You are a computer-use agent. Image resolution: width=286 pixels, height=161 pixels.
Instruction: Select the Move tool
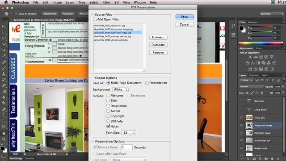[4, 27]
